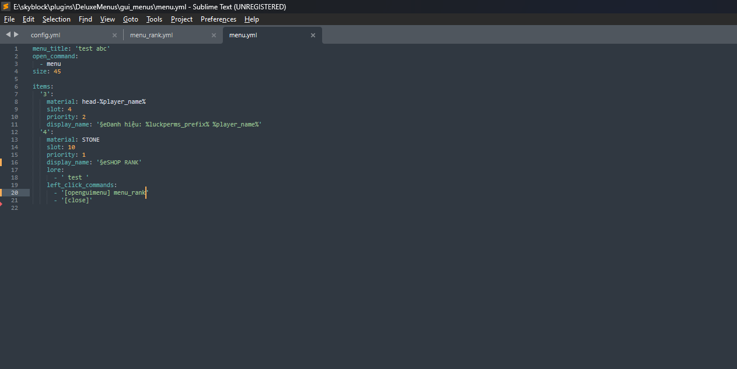This screenshot has height=369, width=737.
Task: Switch to the config.yml tab
Action: (x=46, y=35)
